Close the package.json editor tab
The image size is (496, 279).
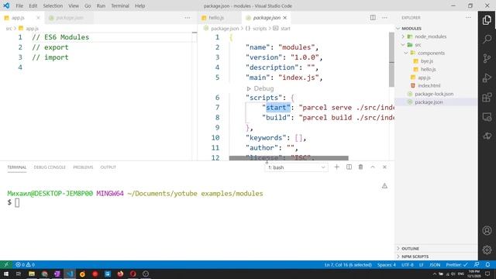pos(285,18)
